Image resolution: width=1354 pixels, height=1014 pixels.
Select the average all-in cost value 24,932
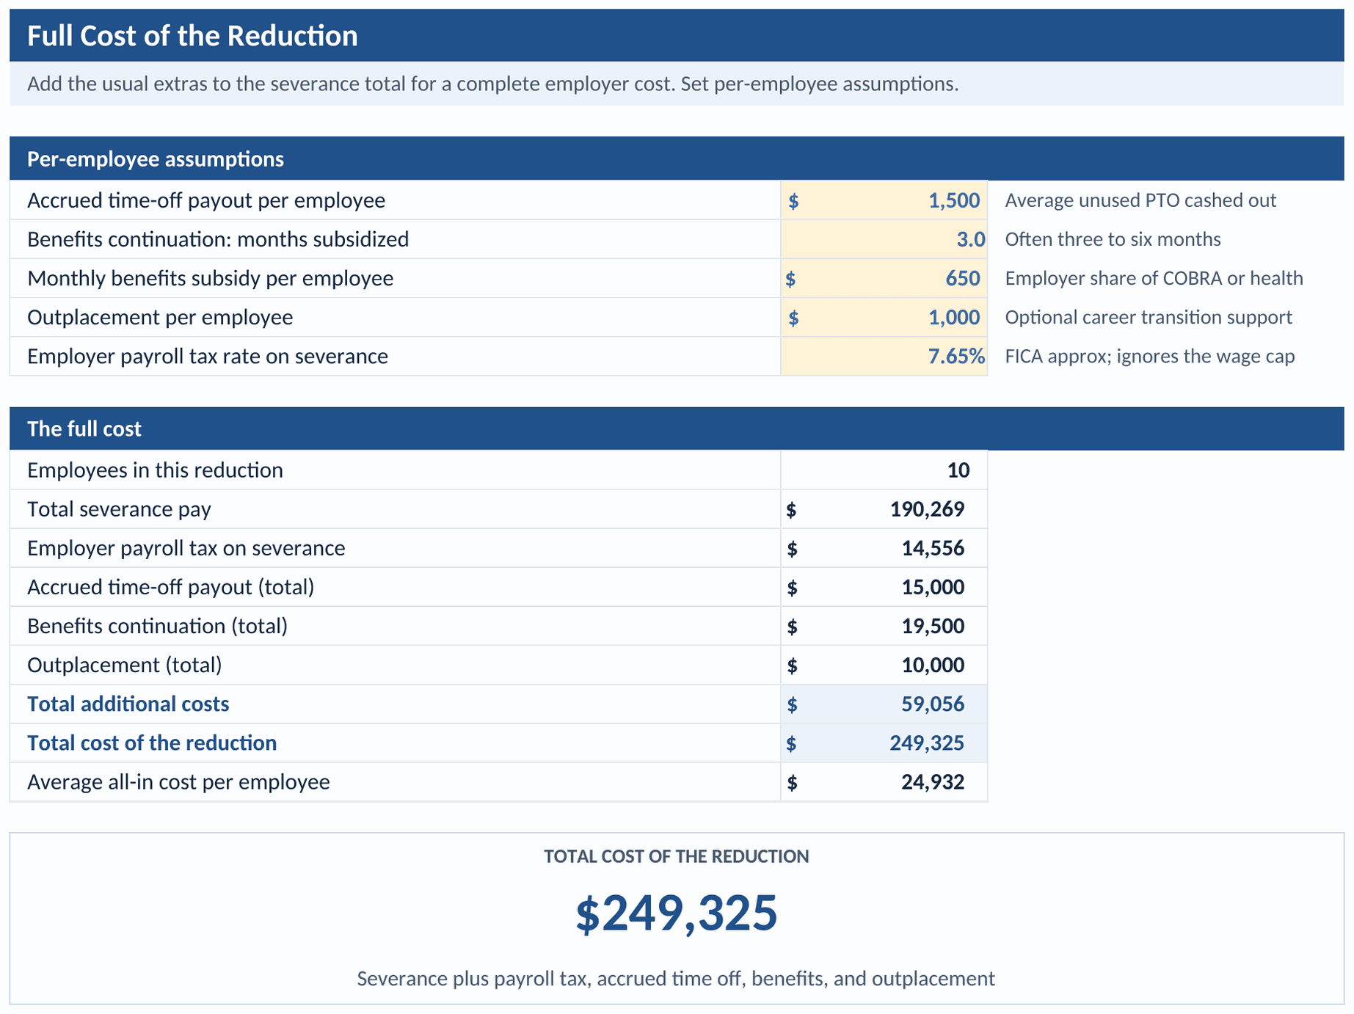point(884,781)
